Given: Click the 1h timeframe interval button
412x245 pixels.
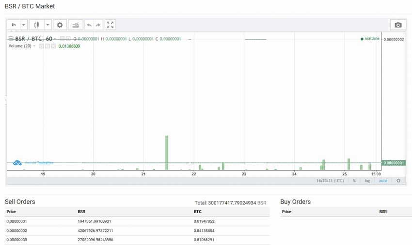Looking at the screenshot, I should (x=14, y=25).
